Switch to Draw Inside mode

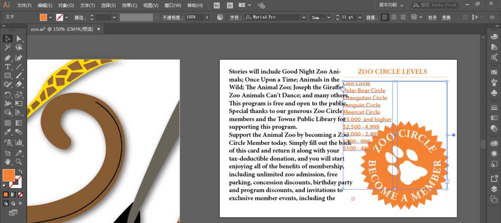[20, 203]
